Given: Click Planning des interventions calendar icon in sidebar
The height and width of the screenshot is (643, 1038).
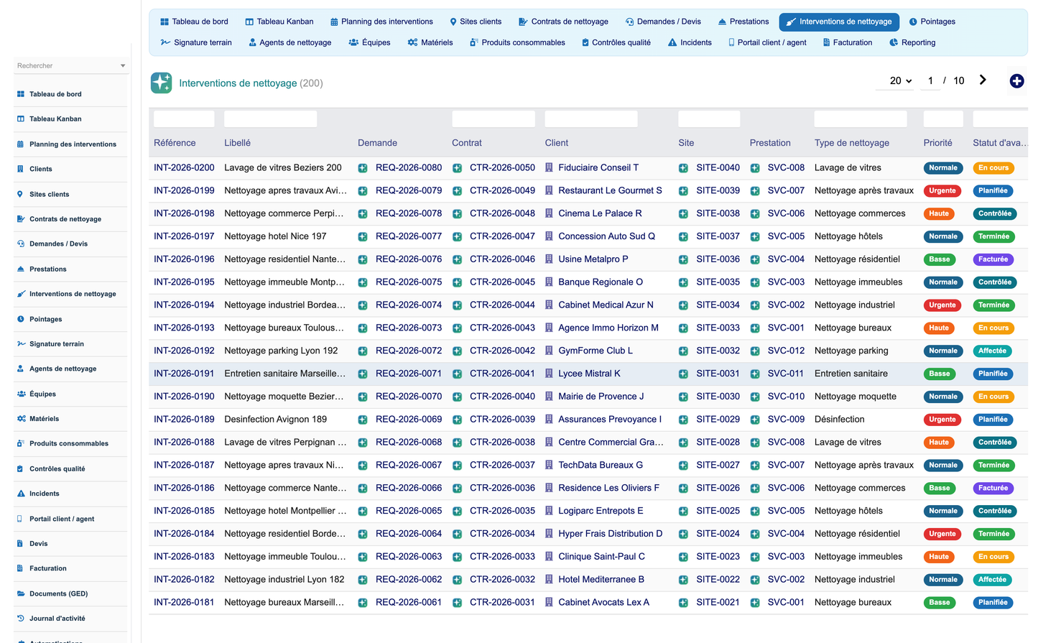Looking at the screenshot, I should [x=21, y=144].
